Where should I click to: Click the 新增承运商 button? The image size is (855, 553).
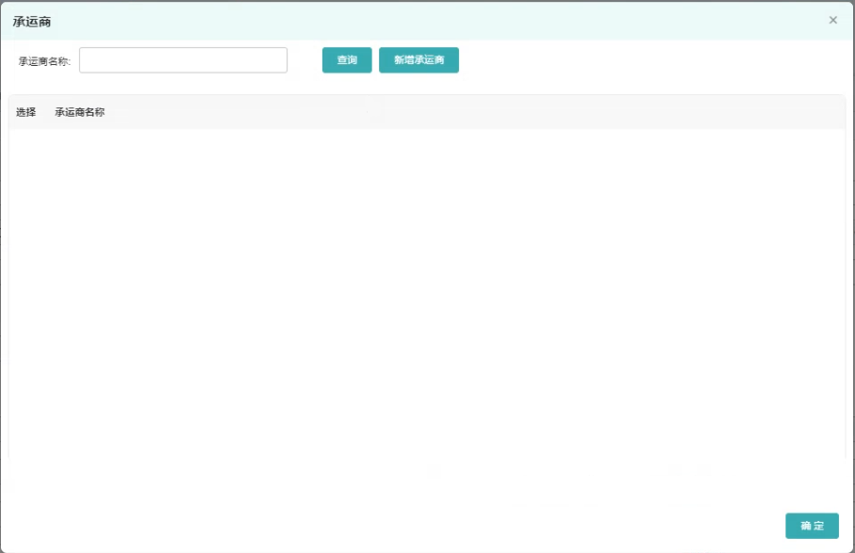419,60
